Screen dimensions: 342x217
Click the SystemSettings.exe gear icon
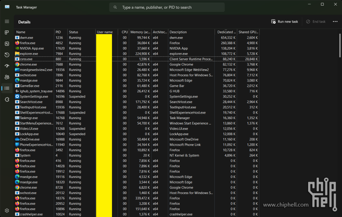[17, 96]
